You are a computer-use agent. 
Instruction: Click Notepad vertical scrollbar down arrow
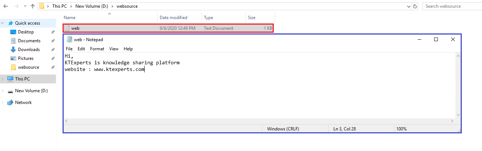pos(458,115)
